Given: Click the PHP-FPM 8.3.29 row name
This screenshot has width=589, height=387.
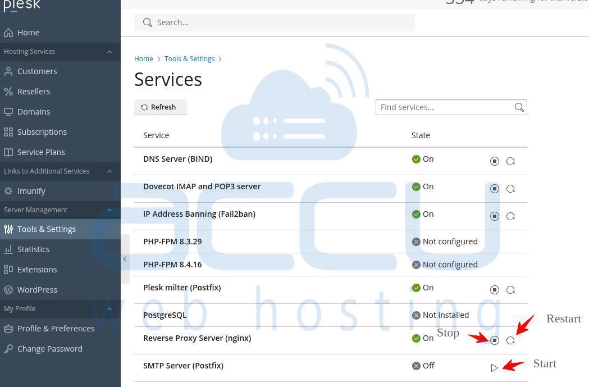Looking at the screenshot, I should (172, 242).
